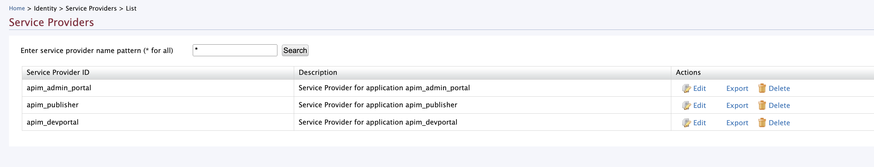The height and width of the screenshot is (167, 874).
Task: Focus the service provider name pattern field
Action: coord(235,50)
